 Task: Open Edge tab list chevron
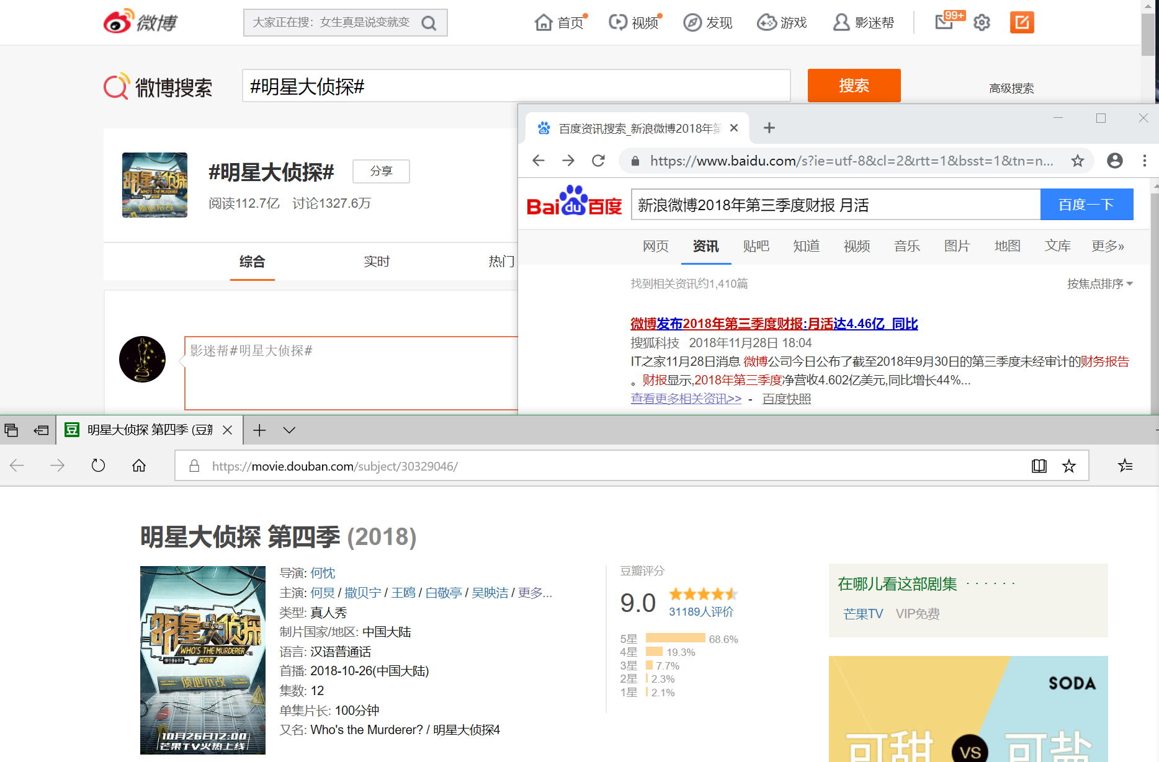click(x=289, y=430)
